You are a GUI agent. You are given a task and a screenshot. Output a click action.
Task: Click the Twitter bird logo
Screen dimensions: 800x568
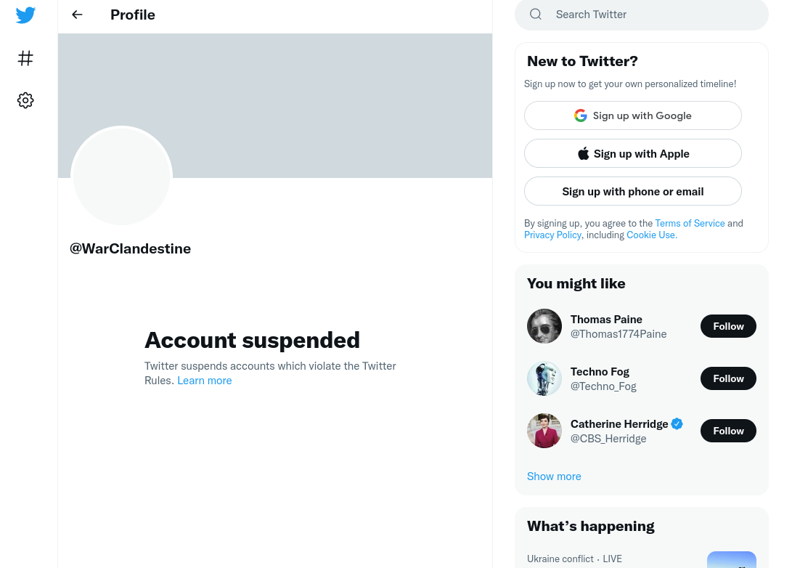(25, 15)
